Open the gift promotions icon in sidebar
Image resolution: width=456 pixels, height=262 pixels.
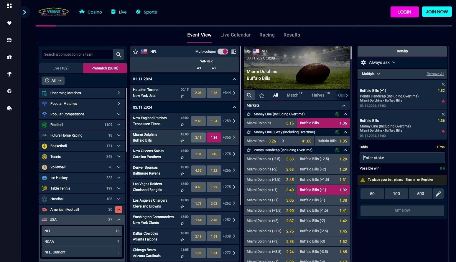[x=9, y=57]
